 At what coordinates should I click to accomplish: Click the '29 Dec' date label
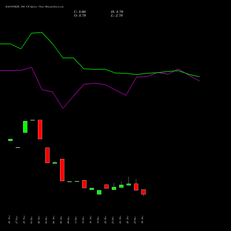click(x=135, y=220)
